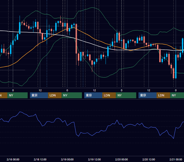Viewport: 184px width, 162px height.
Task: Click the 2/19 00:00 date label
Action: [67, 159]
